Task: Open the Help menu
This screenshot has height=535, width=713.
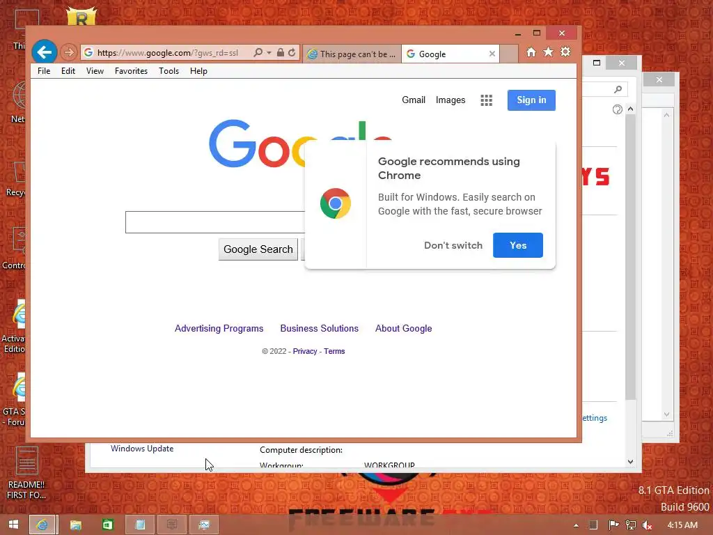Action: pyautogui.click(x=198, y=71)
